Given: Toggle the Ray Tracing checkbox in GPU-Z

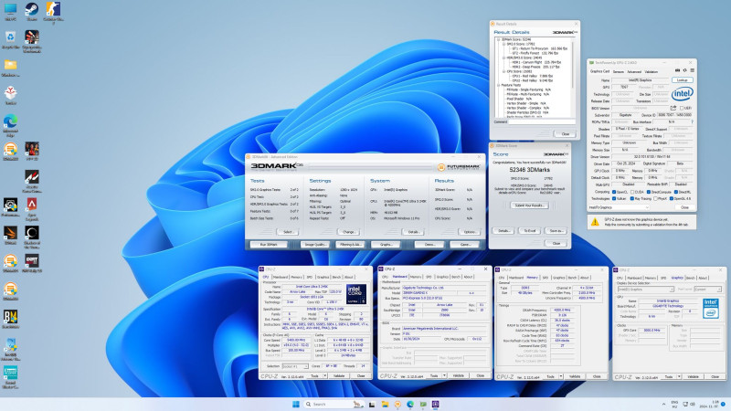Looking at the screenshot, I should point(632,198).
